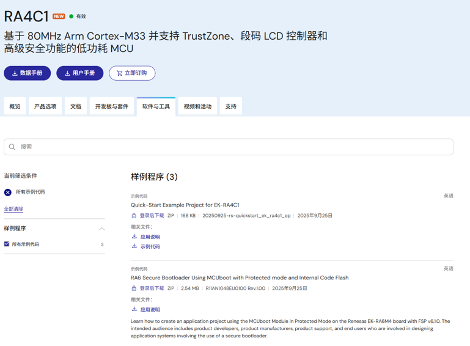Click the 样例程序 (3) heading
470x346 pixels.
tap(154, 177)
